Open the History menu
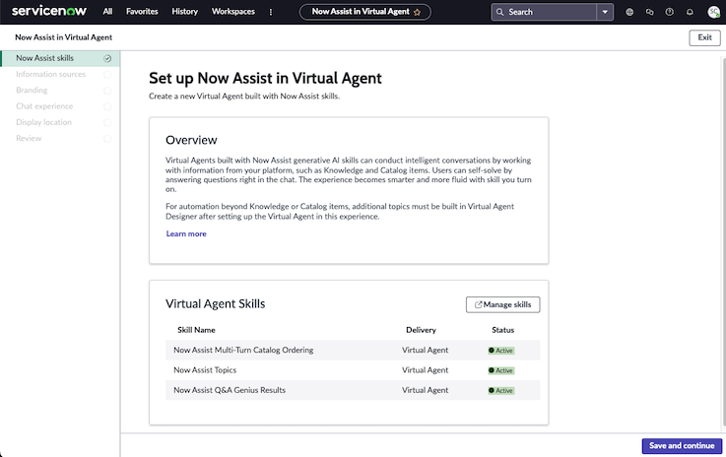Image resolution: width=726 pixels, height=457 pixels. [185, 12]
